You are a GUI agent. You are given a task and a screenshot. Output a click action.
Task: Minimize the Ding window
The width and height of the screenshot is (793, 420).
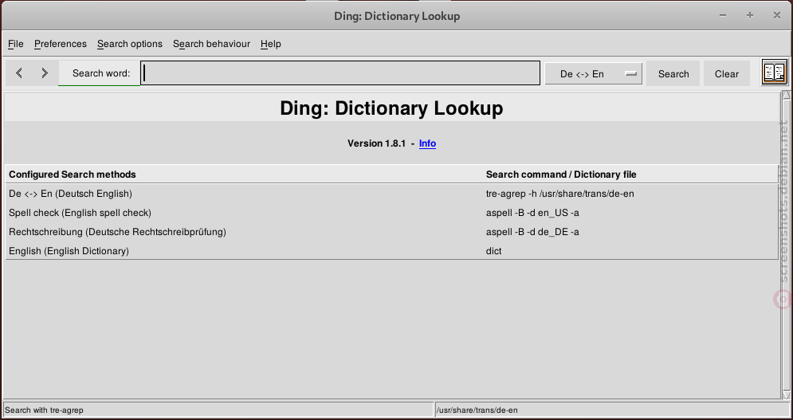pyautogui.click(x=723, y=15)
